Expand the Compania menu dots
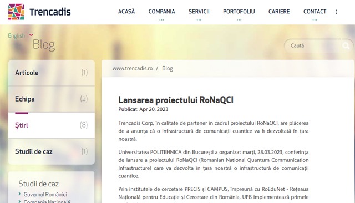The height and width of the screenshot is (203, 355). 161,20
